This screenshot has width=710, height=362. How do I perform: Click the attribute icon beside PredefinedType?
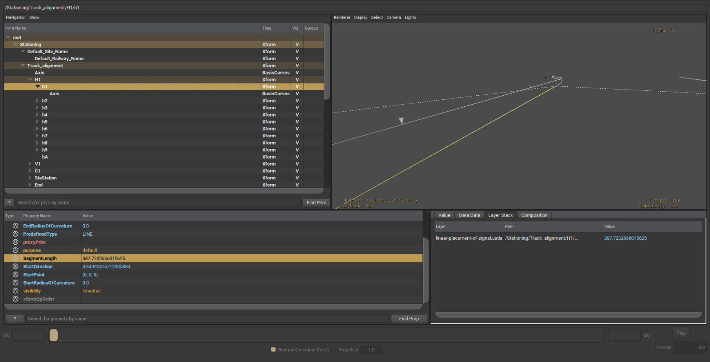tap(16, 234)
